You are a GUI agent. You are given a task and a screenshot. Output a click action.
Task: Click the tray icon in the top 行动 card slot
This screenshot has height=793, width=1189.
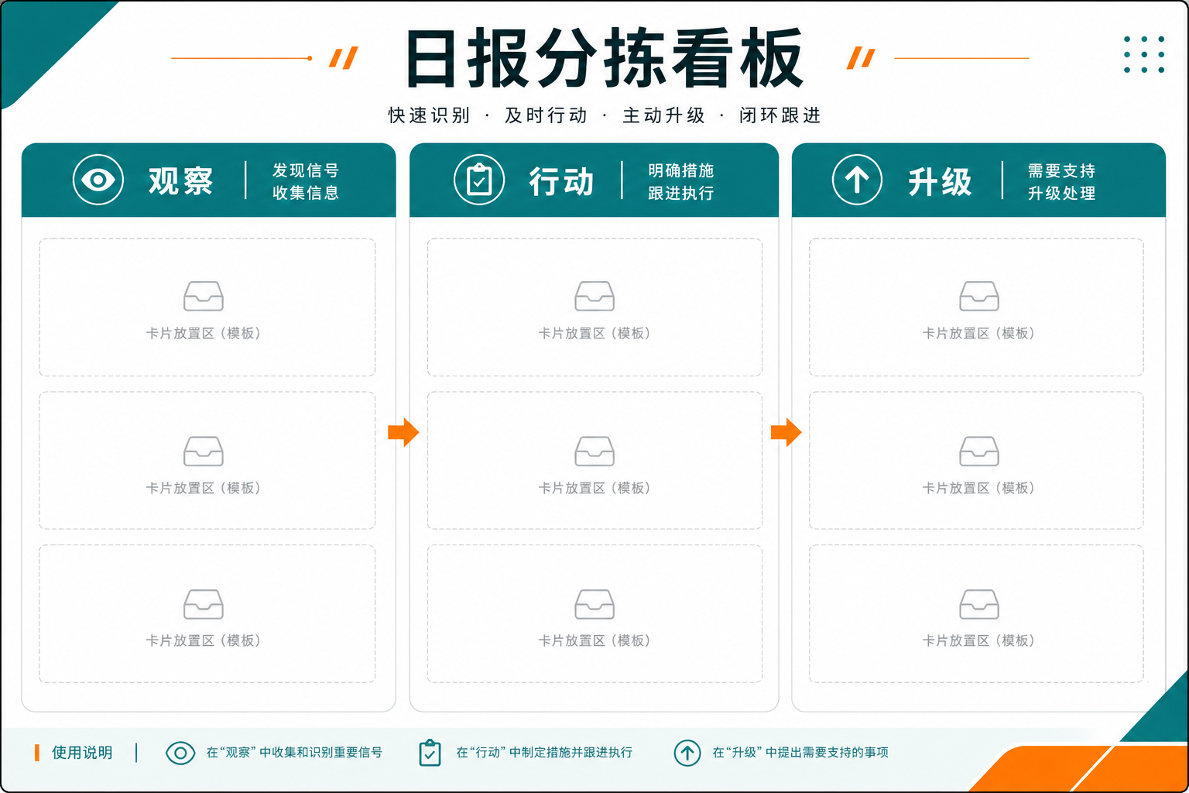click(x=594, y=296)
